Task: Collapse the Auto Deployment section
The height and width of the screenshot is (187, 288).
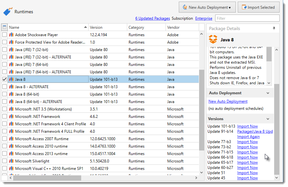Action: pos(268,93)
